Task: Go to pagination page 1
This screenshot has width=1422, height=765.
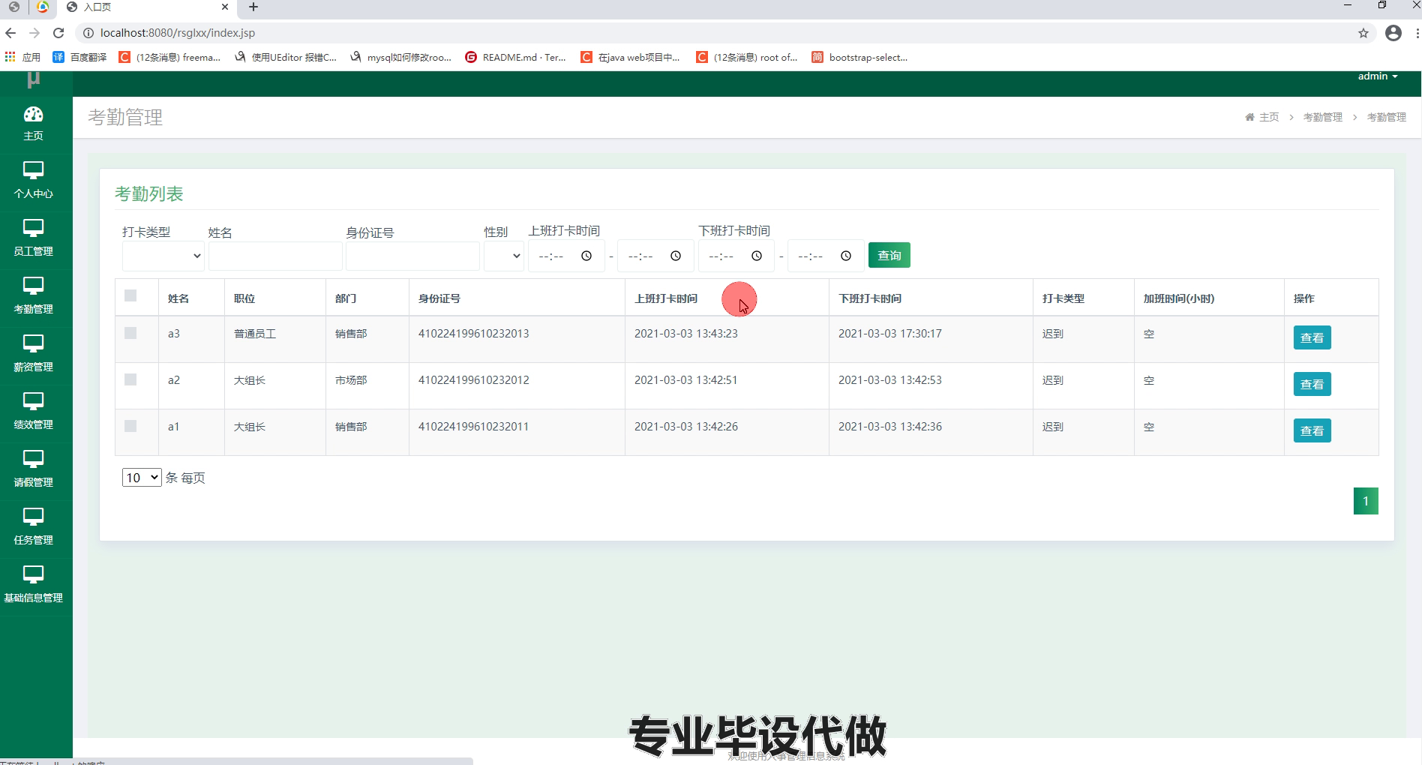Action: (x=1366, y=501)
